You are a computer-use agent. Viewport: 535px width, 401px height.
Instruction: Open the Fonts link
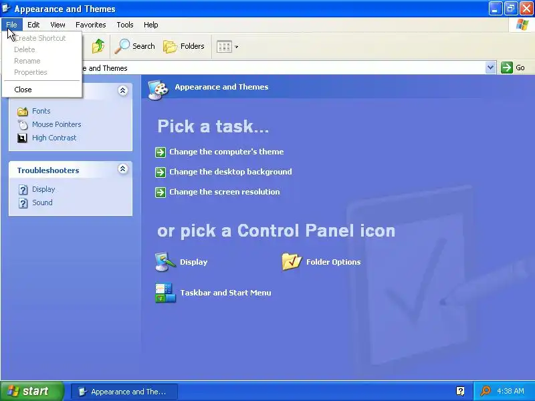tap(41, 111)
